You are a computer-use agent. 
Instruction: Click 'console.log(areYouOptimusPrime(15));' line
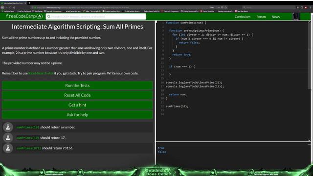tap(195, 87)
